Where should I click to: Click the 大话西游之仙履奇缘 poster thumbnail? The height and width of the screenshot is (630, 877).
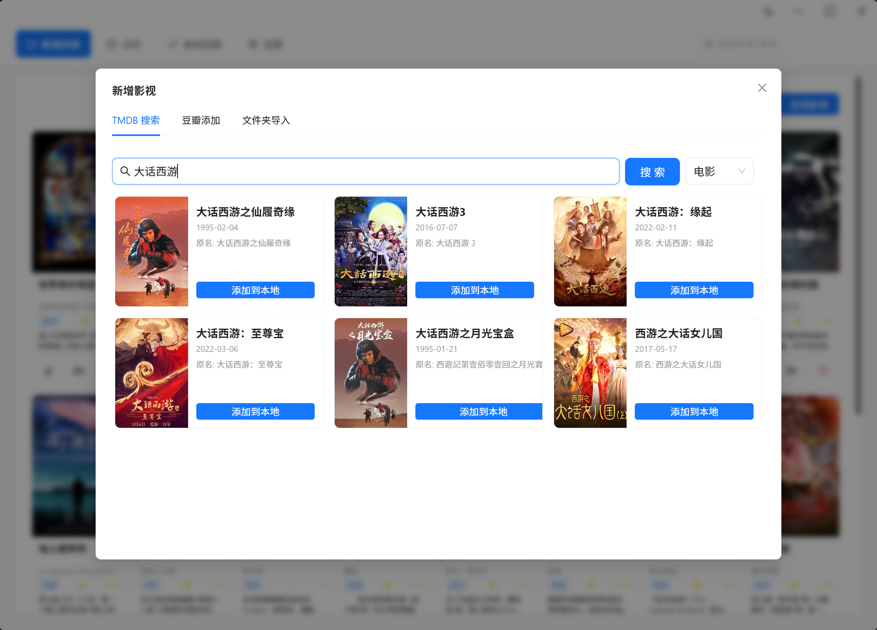(152, 251)
